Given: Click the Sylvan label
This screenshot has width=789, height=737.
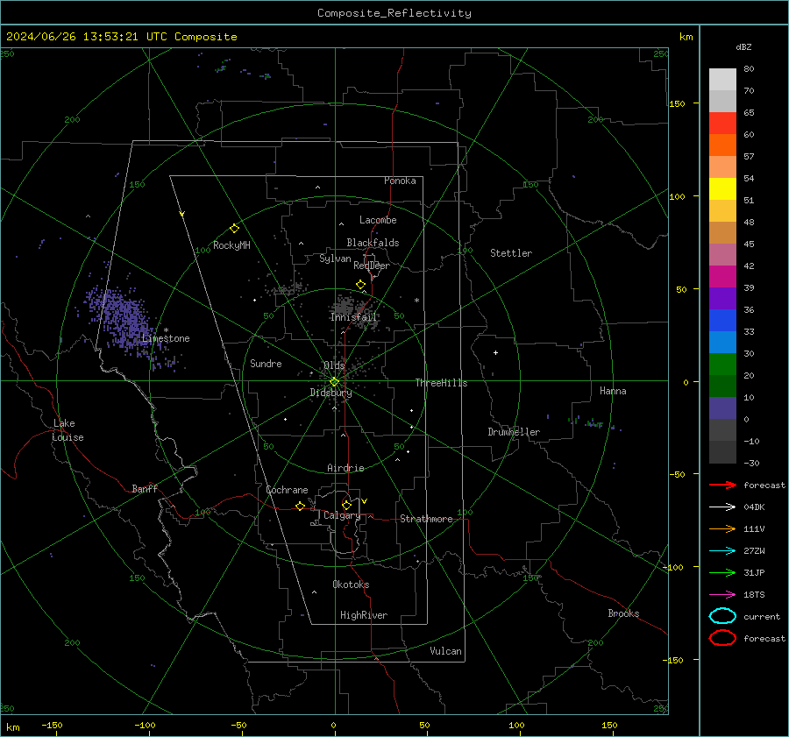Looking at the screenshot, I should [x=335, y=259].
